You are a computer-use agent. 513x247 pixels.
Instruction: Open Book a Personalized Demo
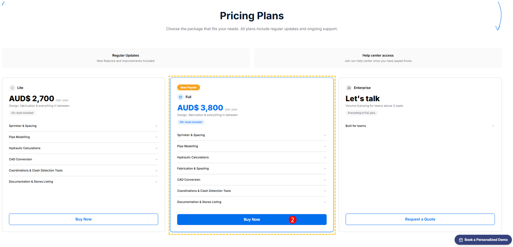tap(483, 240)
